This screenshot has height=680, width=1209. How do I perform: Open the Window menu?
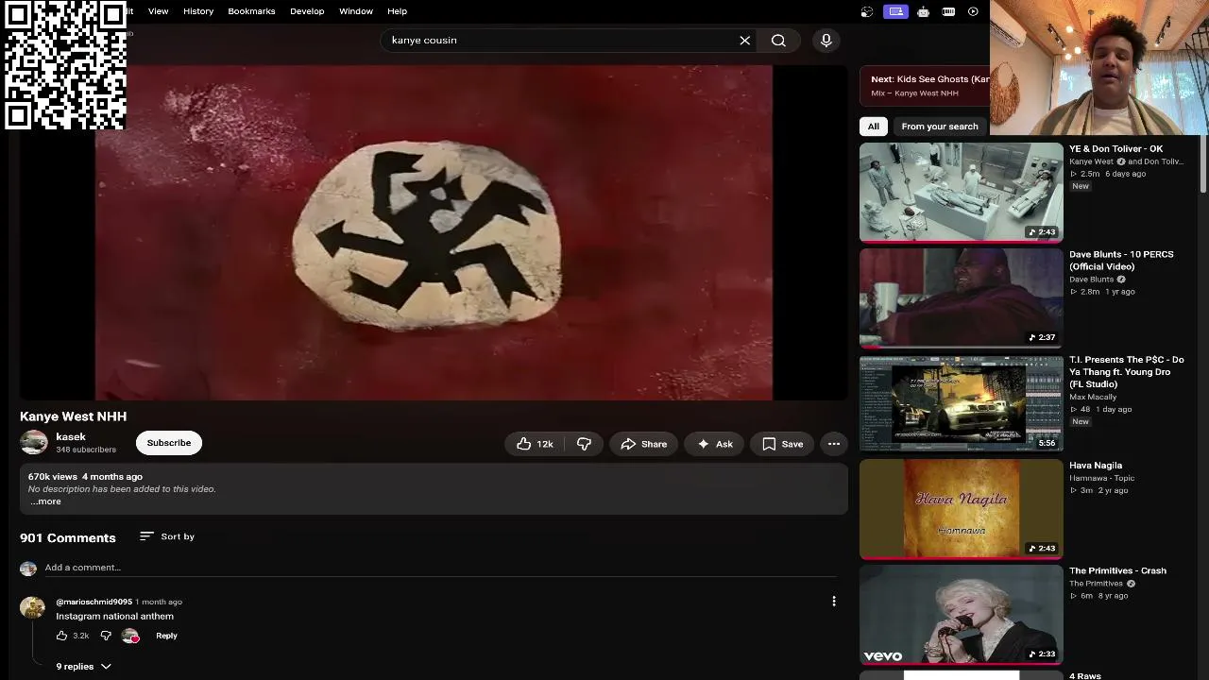click(356, 11)
